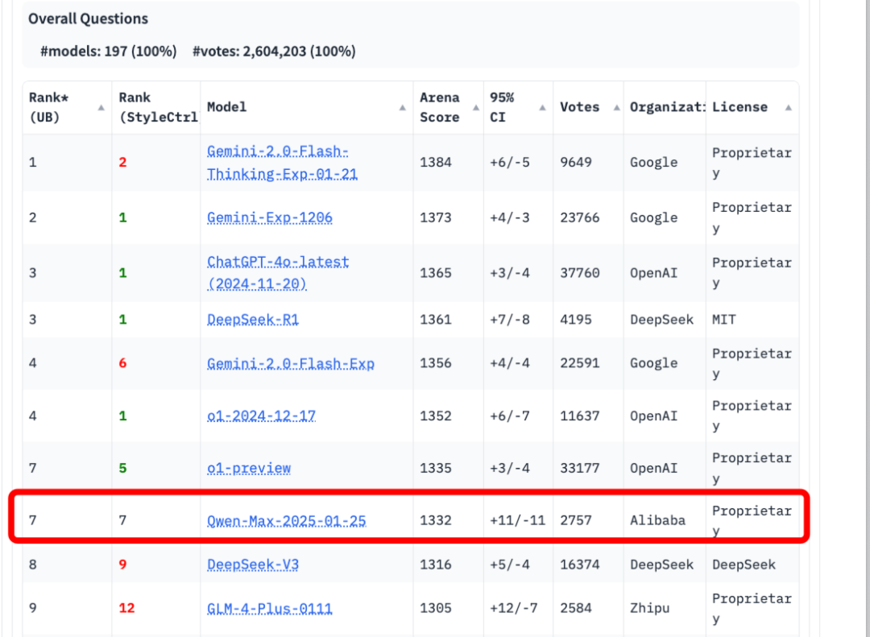Sort by Votes column arrow

coord(616,108)
